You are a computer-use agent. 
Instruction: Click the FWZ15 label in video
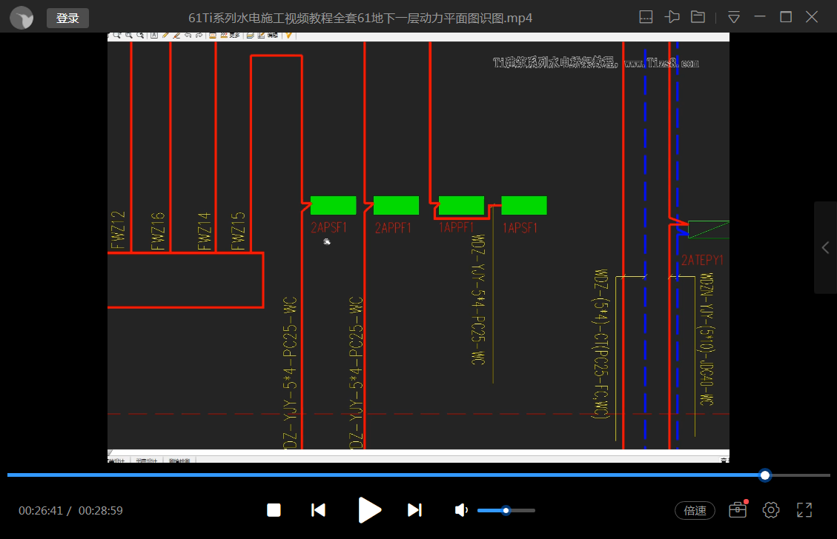point(238,231)
